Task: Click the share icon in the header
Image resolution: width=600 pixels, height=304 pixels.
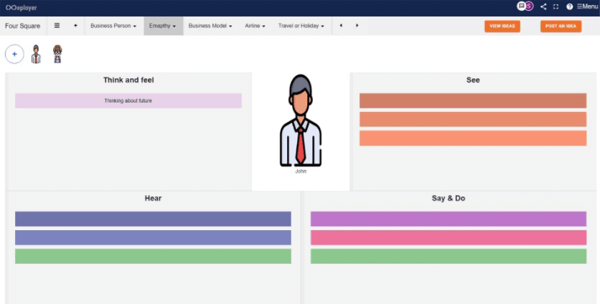Action: [x=543, y=6]
